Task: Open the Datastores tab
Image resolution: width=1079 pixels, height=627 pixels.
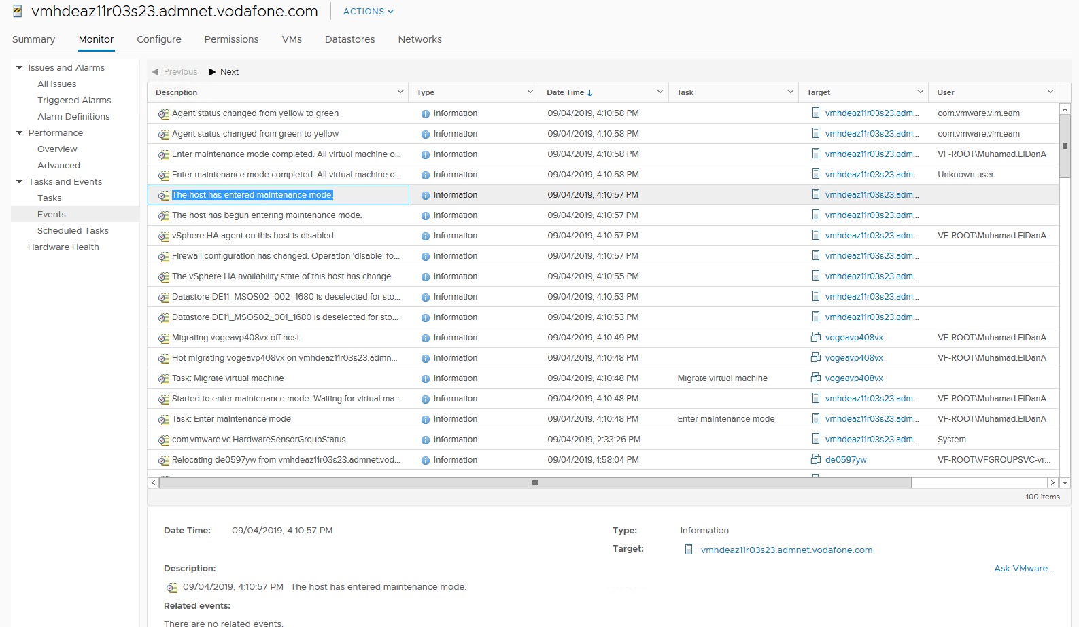Action: click(x=349, y=39)
